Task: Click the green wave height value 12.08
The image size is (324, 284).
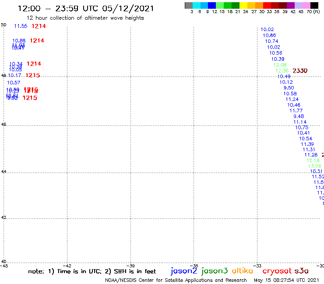Action: [280, 65]
